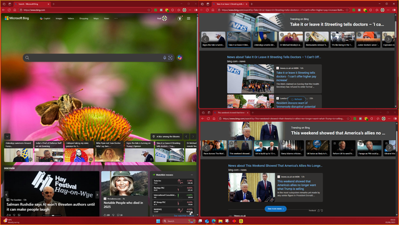Click the microphone icon in the Bing search box
The height and width of the screenshot is (225, 399).
pyautogui.click(x=165, y=58)
